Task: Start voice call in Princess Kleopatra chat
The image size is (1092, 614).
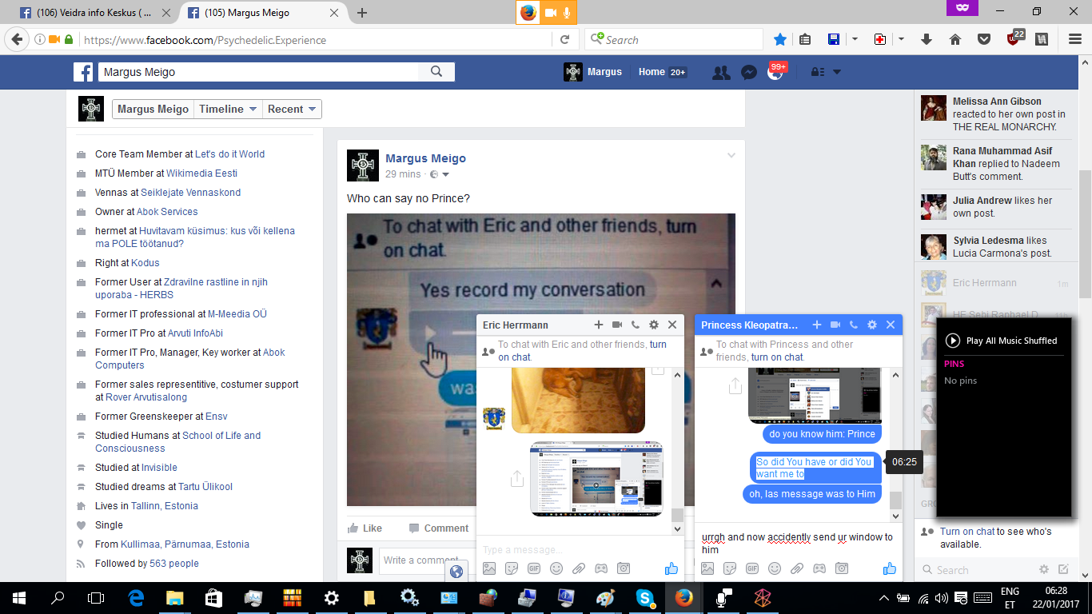Action: point(854,325)
